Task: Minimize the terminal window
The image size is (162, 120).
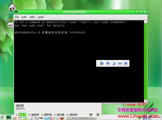Action: click(x=137, y=12)
